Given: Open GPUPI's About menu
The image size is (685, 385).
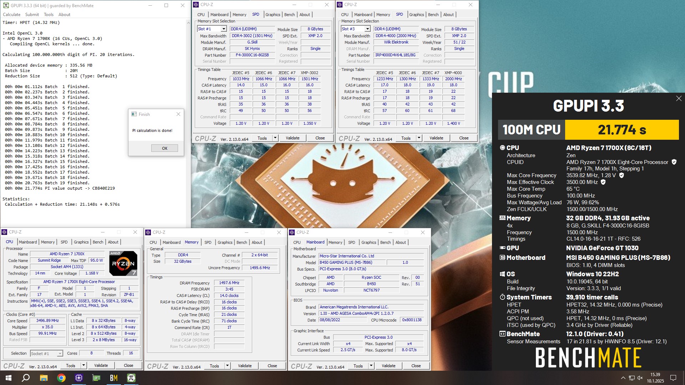Looking at the screenshot, I should pyautogui.click(x=65, y=15).
